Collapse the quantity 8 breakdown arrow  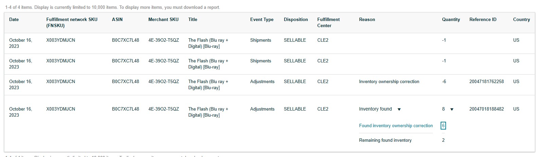(452, 109)
